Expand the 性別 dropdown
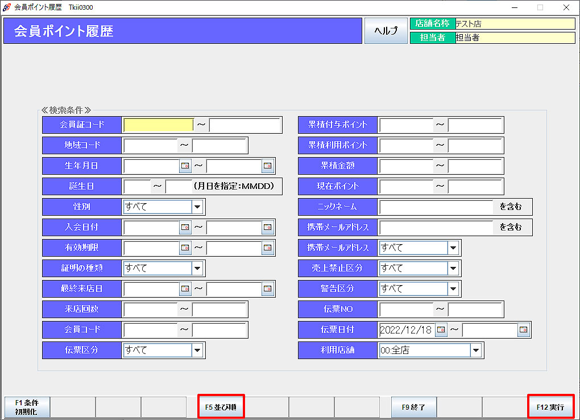The height and width of the screenshot is (420, 580). point(197,207)
